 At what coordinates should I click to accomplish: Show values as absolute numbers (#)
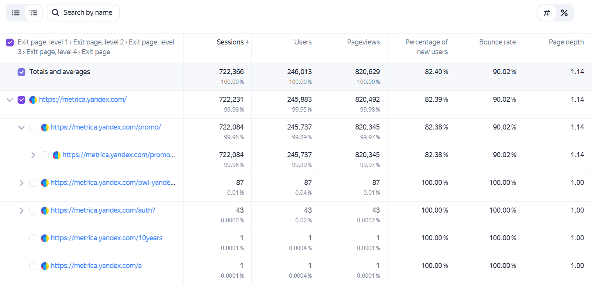coord(547,13)
